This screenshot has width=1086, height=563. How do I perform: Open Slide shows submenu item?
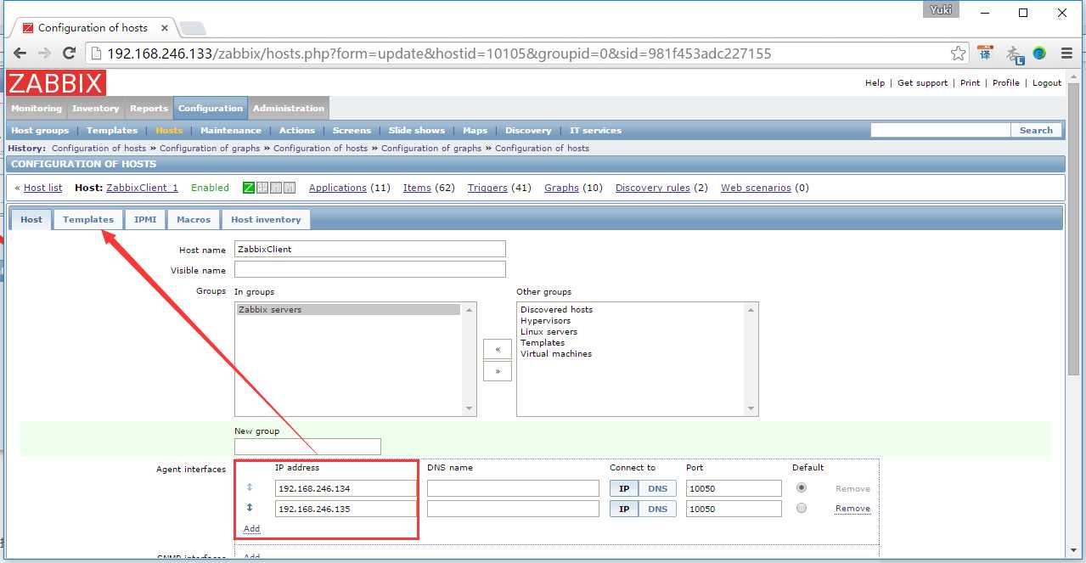pos(417,131)
